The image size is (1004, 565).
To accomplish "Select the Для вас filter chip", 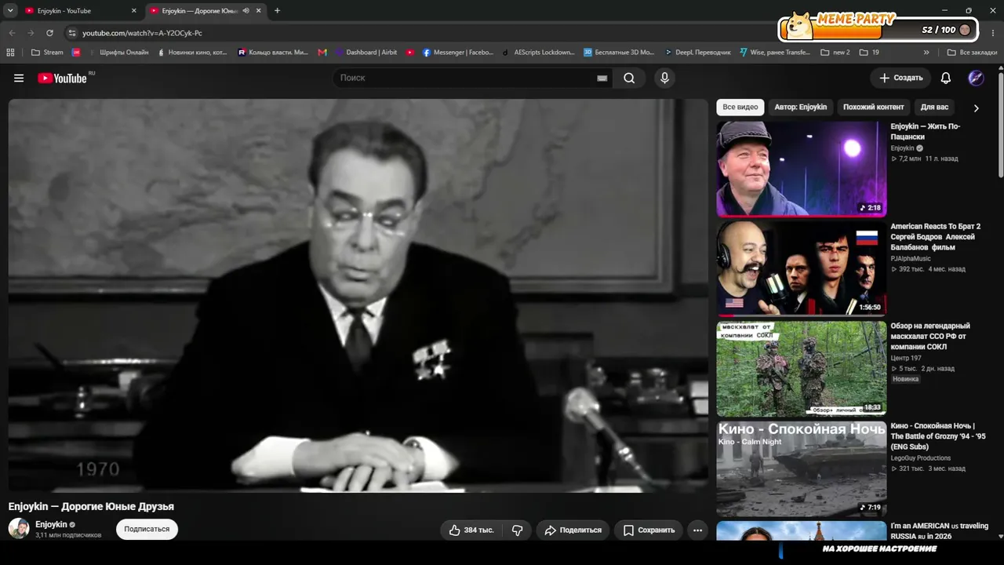I will [x=934, y=108].
